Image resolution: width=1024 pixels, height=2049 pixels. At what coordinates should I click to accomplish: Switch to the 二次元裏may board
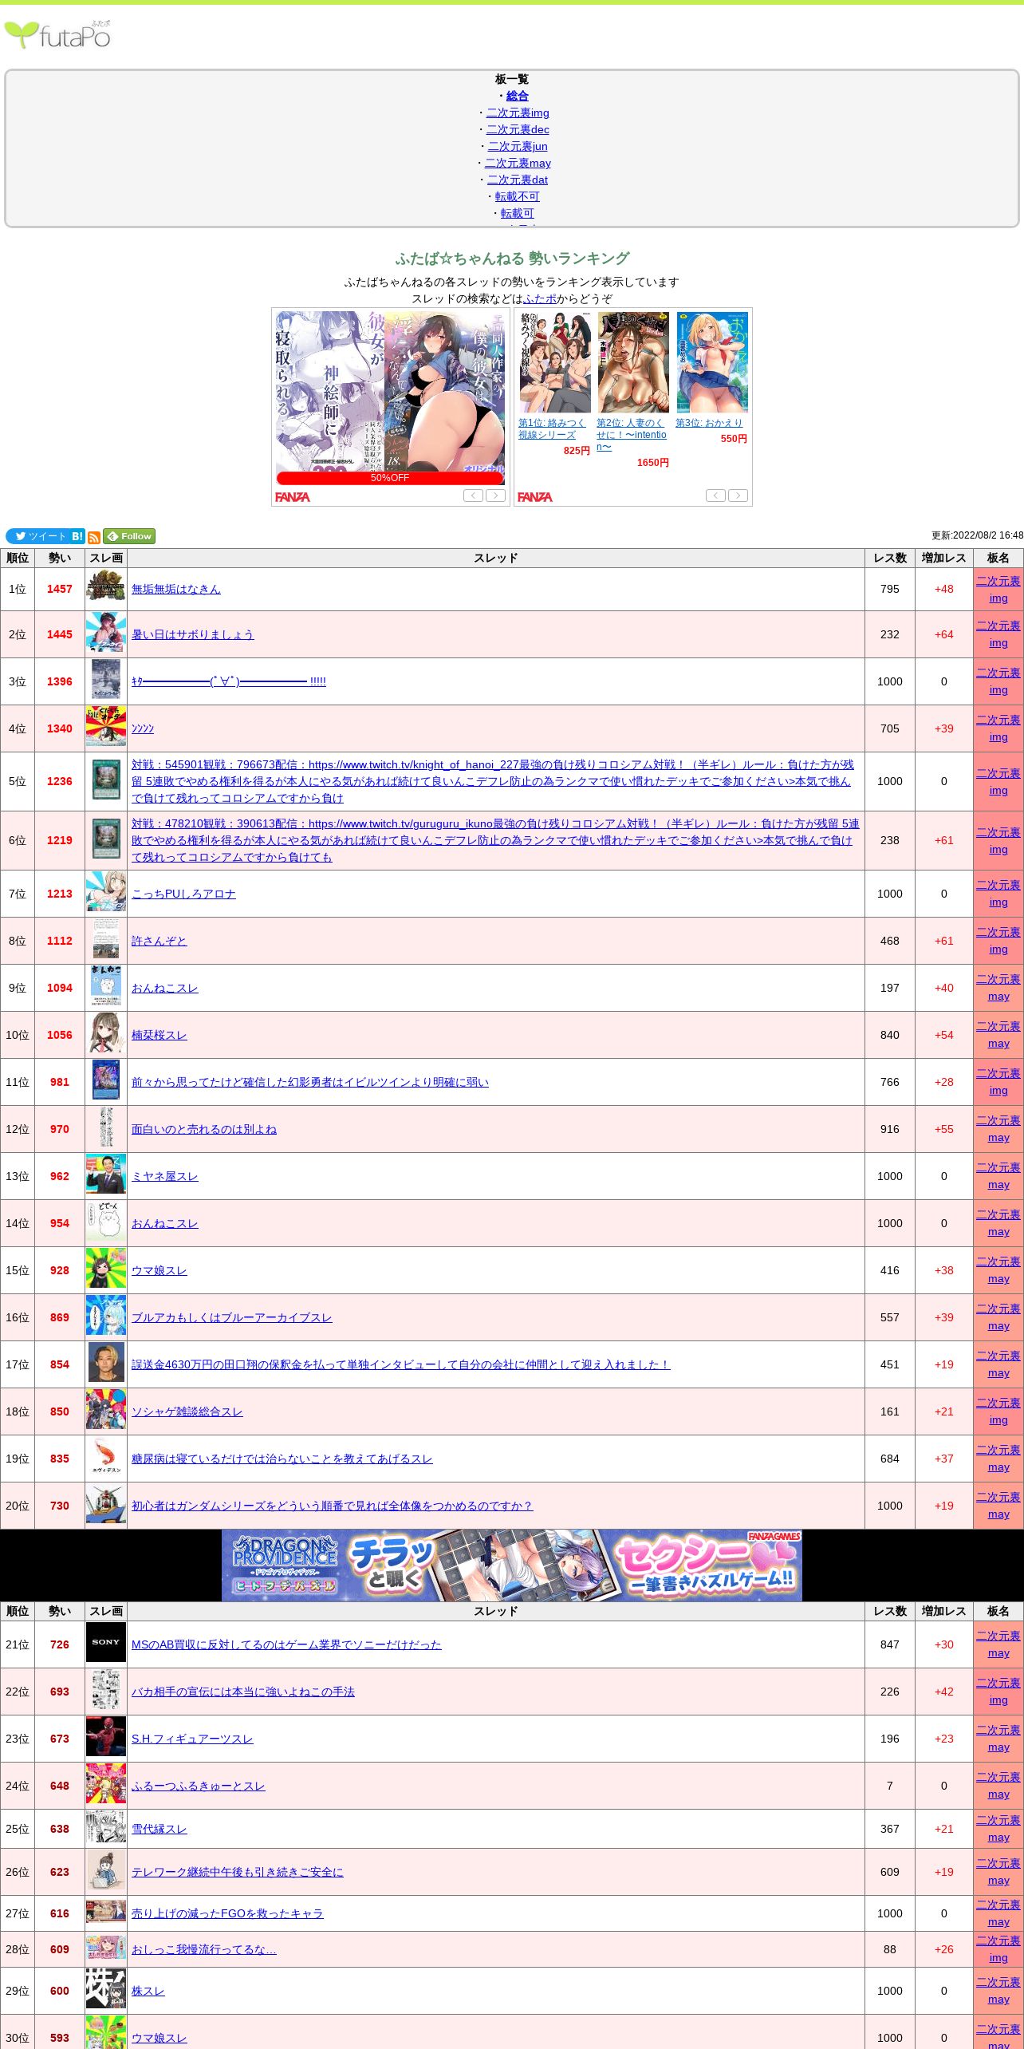(518, 163)
